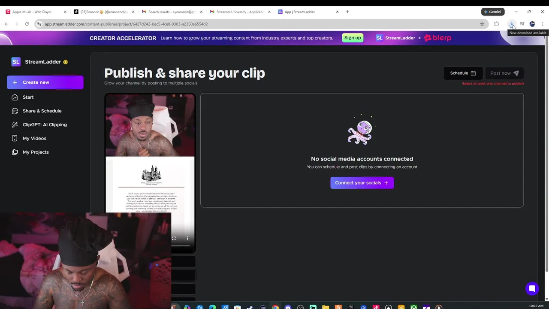The image size is (549, 309).
Task: Click the Schedule button
Action: coord(463,73)
